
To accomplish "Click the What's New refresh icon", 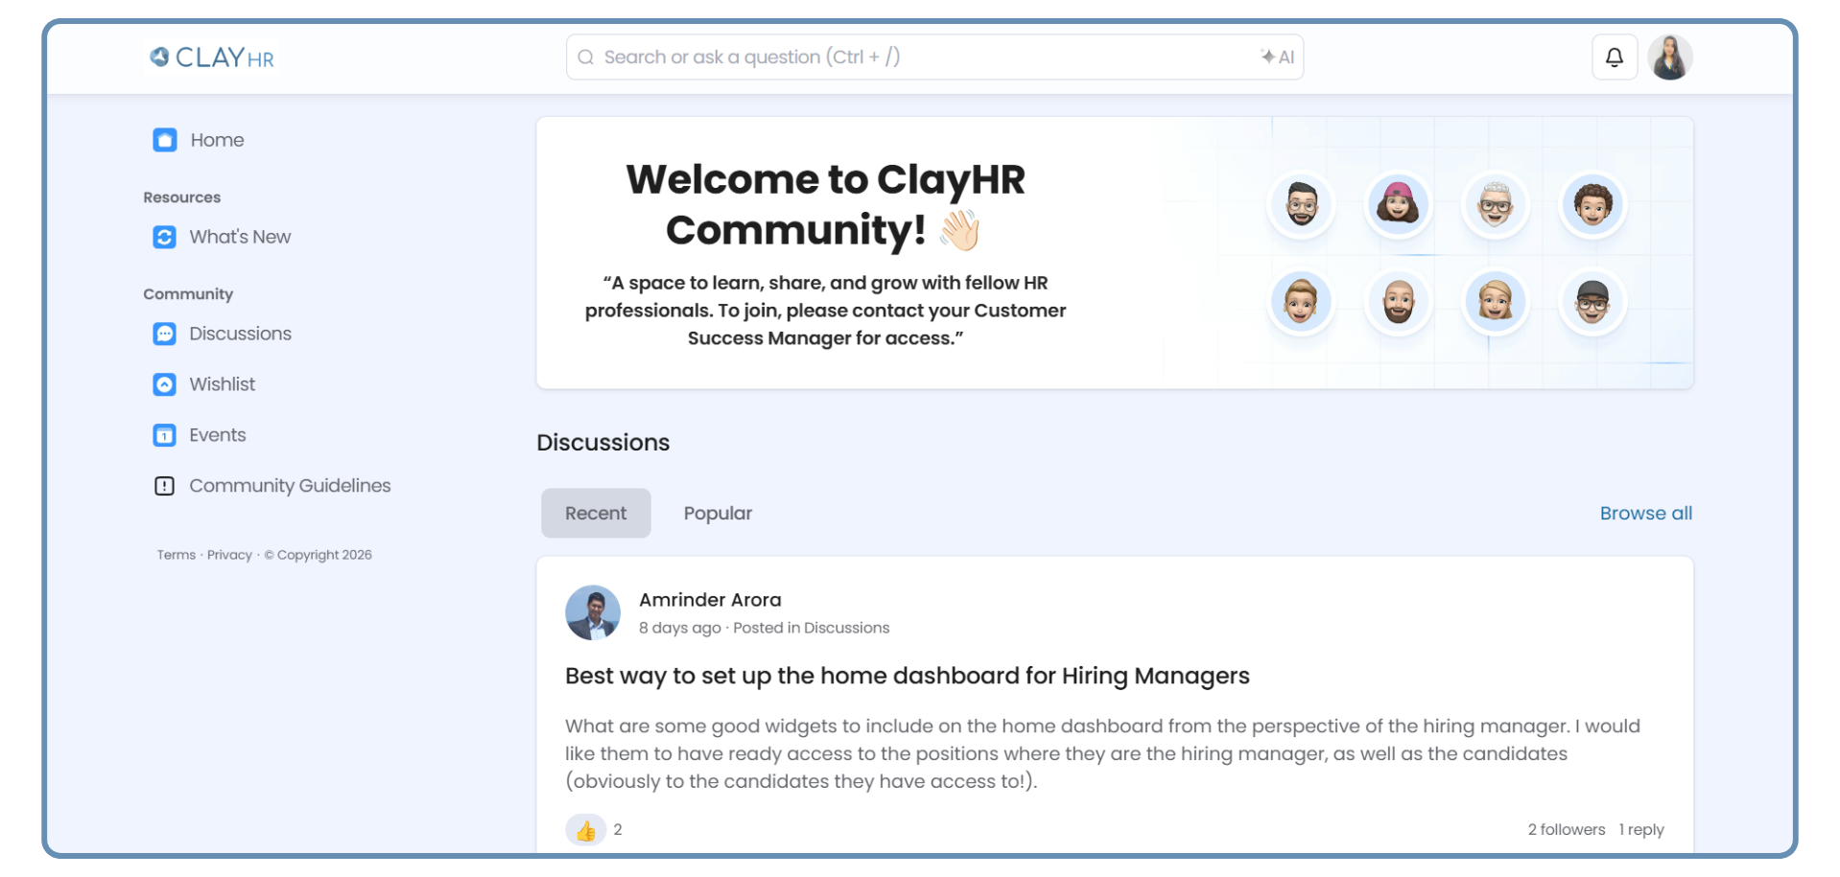I will coord(165,237).
